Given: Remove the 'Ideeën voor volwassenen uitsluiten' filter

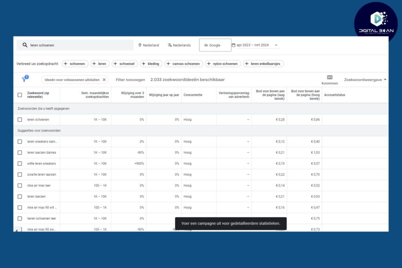Looking at the screenshot, I should click(104, 80).
